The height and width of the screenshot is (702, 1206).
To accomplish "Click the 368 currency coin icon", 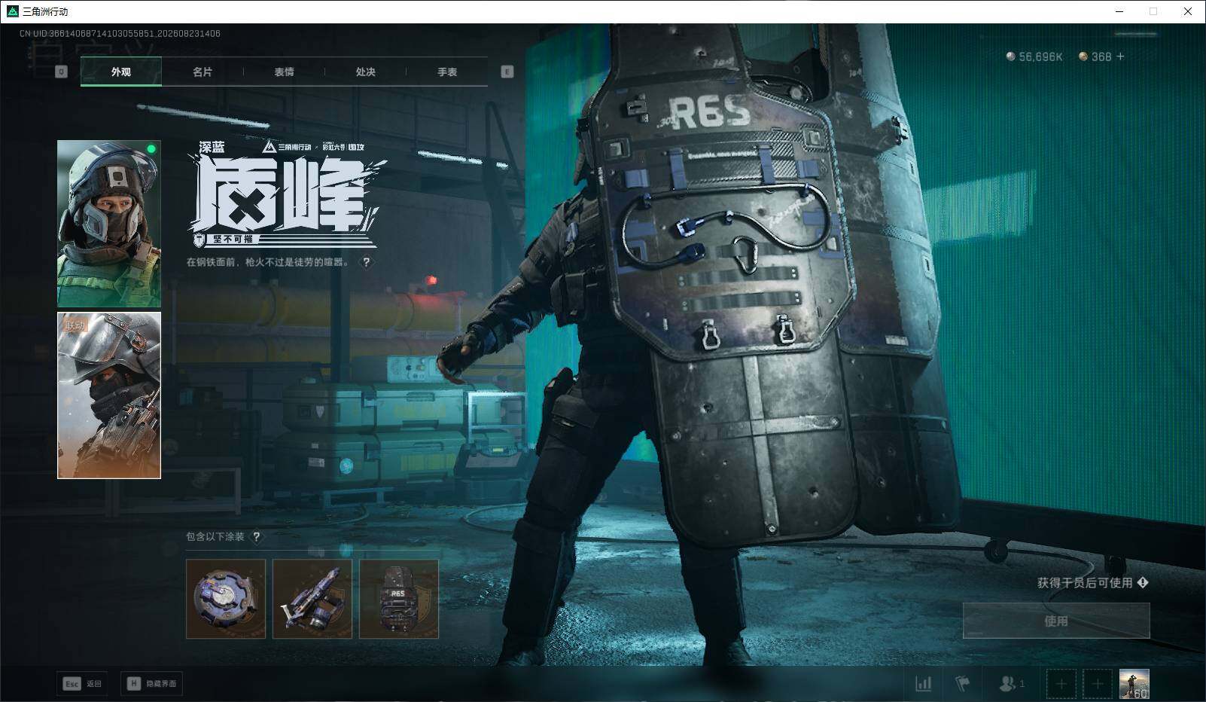I will 1083,56.
